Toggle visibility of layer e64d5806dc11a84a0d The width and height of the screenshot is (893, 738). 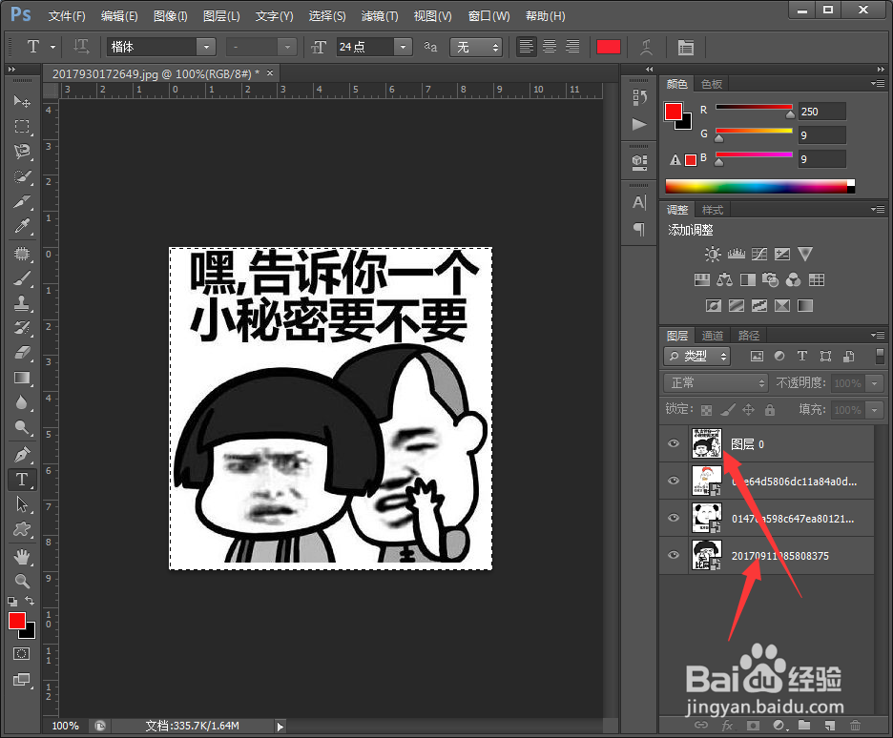tap(674, 481)
